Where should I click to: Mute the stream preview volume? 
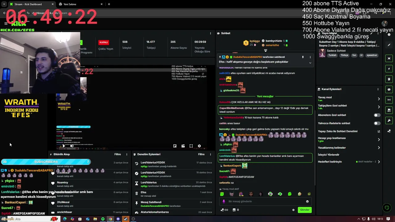point(72,146)
